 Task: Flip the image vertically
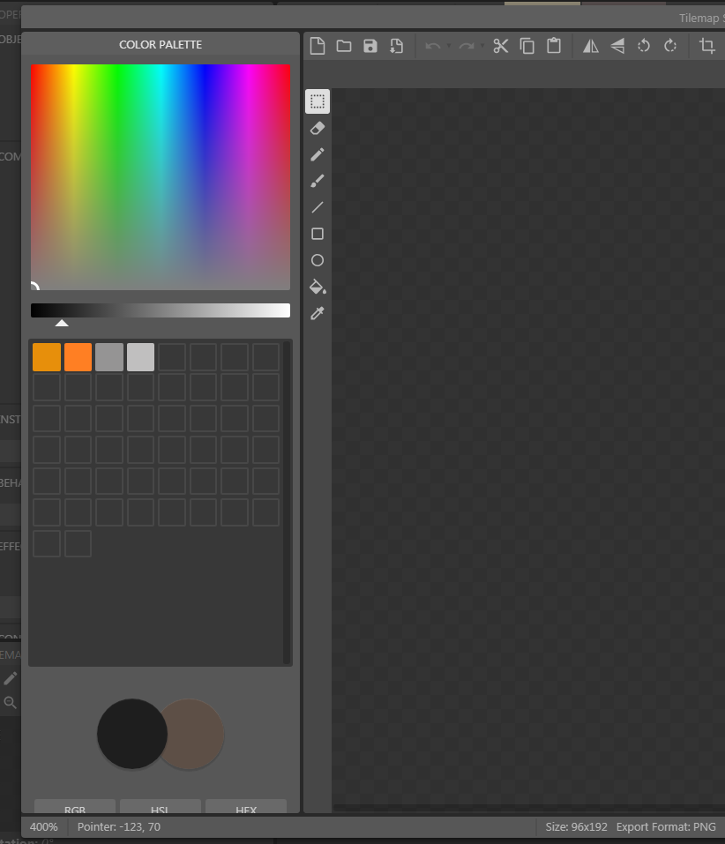coord(617,46)
